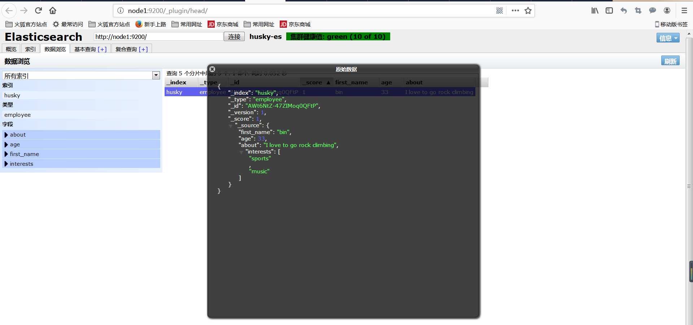The height and width of the screenshot is (325, 693).
Task: Click the undo arrow toolbar icon
Action: pyautogui.click(x=624, y=10)
